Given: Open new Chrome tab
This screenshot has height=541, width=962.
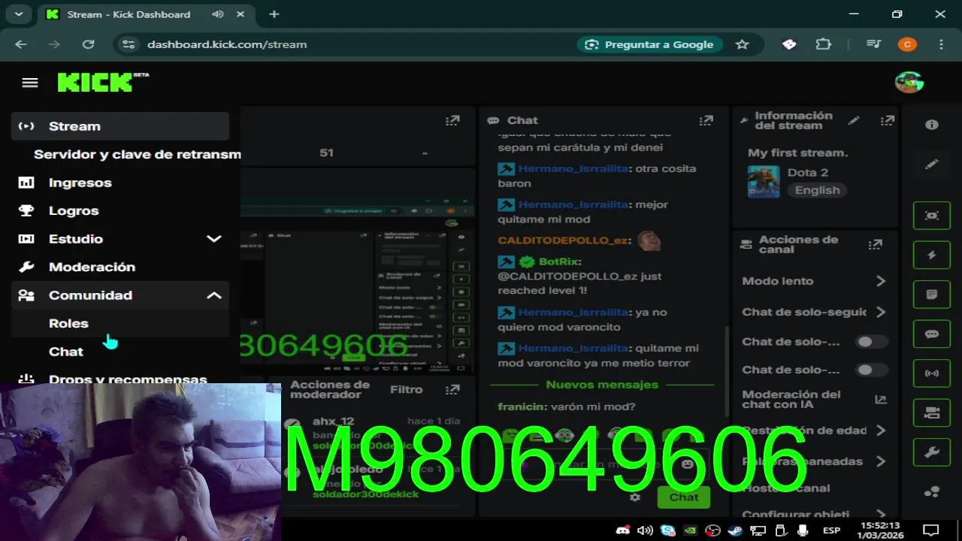Looking at the screenshot, I should pos(274,14).
